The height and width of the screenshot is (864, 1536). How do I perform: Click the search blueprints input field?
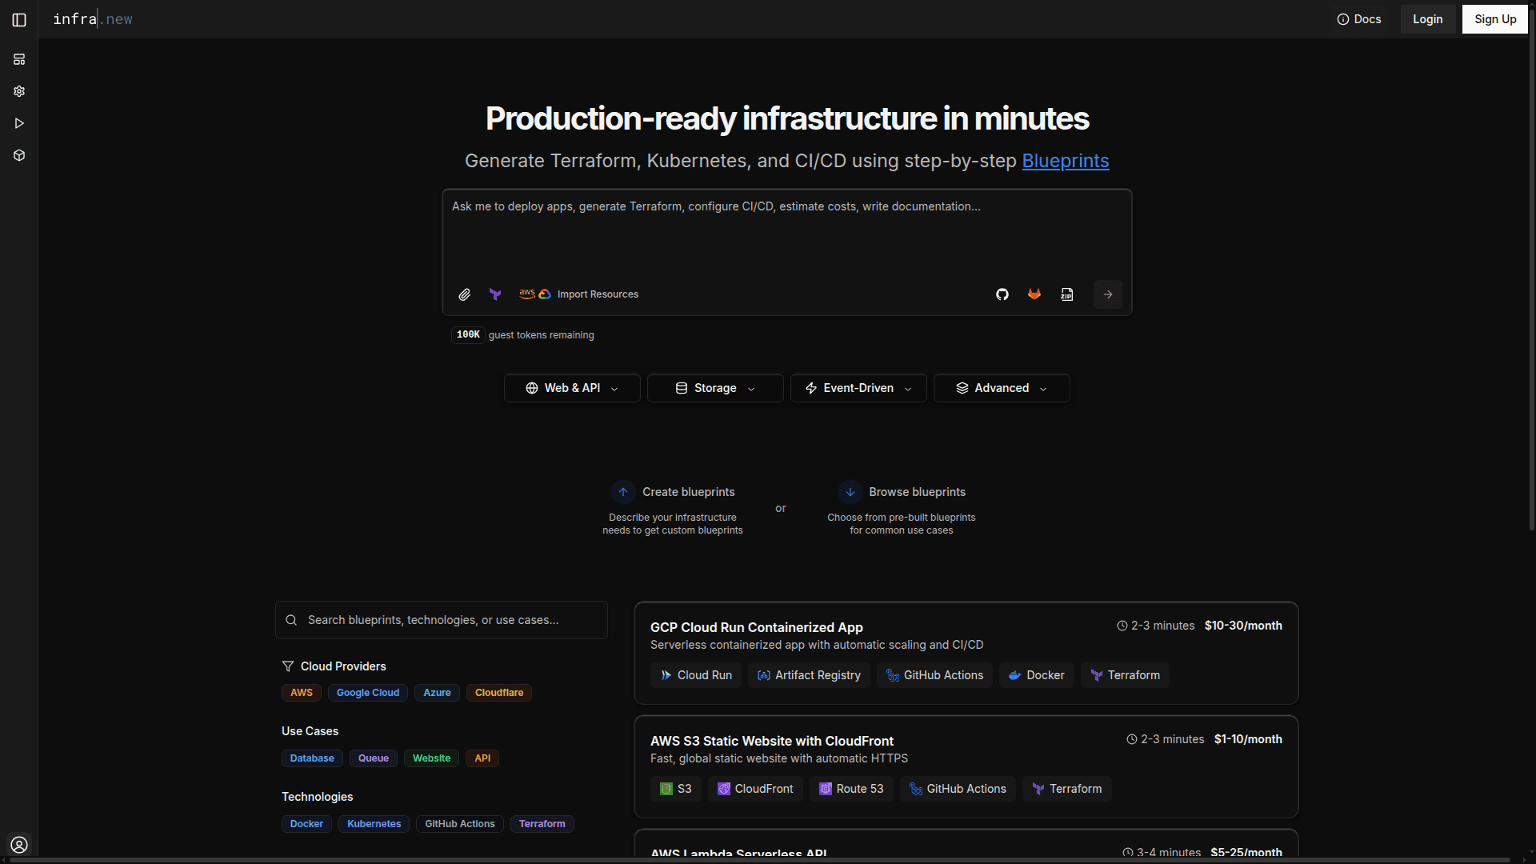pos(442,620)
